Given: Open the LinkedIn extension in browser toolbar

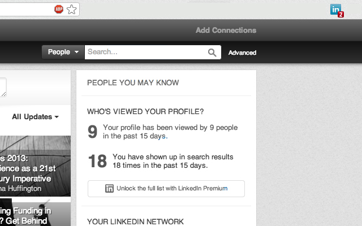Looking at the screenshot, I should point(337,10).
